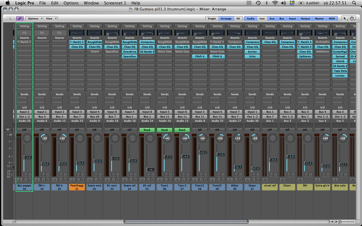
Task: Select the hand tool in the toolbar
Action: pyautogui.click(x=352, y=18)
